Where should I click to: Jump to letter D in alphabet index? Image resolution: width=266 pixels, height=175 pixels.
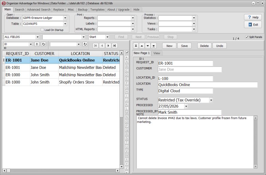(127, 74)
